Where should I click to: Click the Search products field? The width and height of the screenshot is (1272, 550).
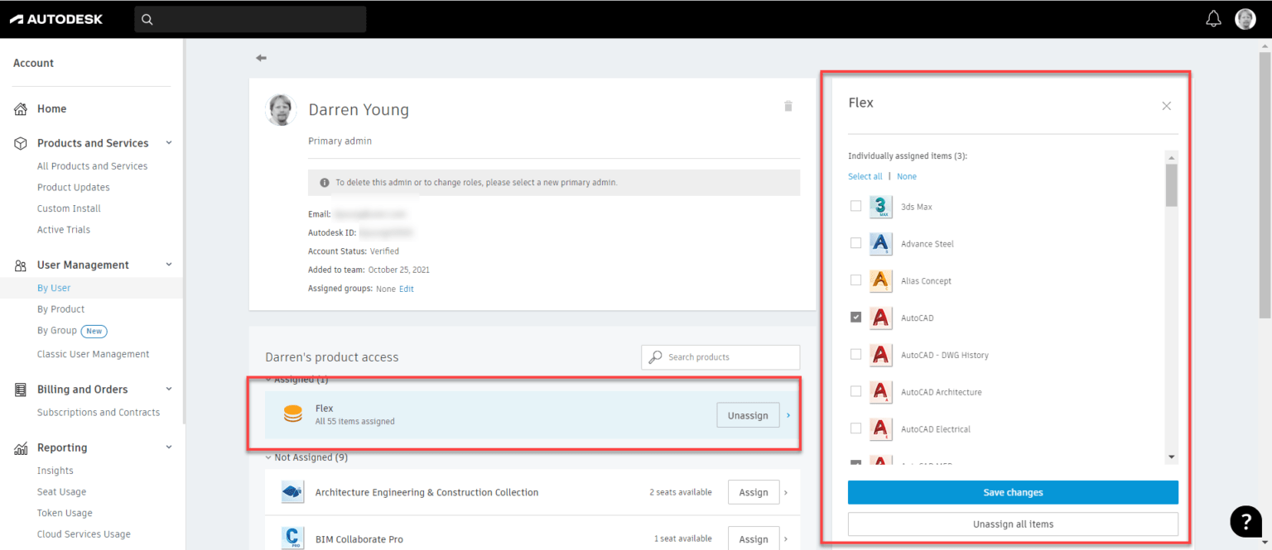(720, 357)
